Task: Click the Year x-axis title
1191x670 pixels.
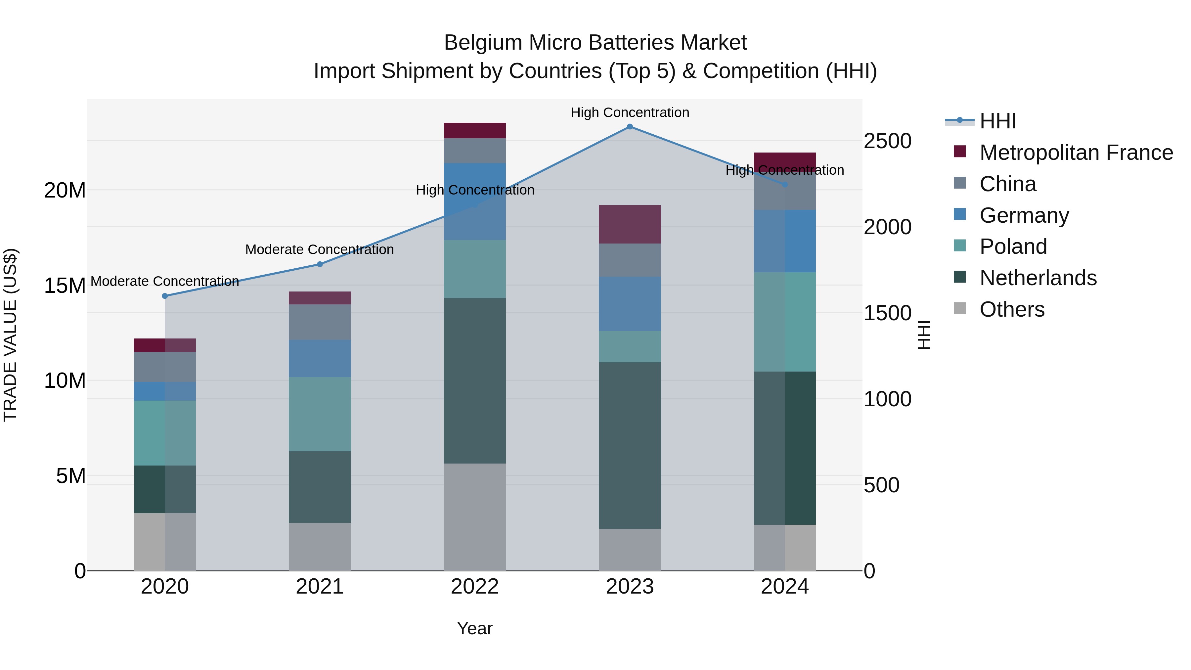Action: point(475,629)
